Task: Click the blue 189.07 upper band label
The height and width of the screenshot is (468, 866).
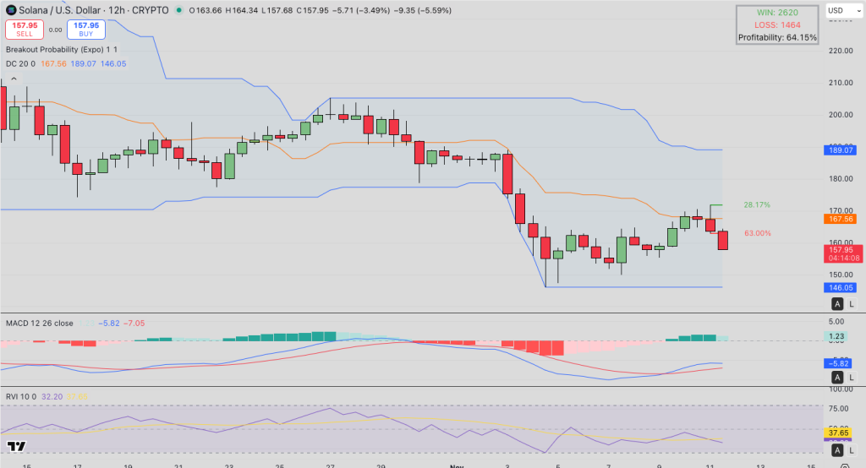Action: pyautogui.click(x=841, y=150)
